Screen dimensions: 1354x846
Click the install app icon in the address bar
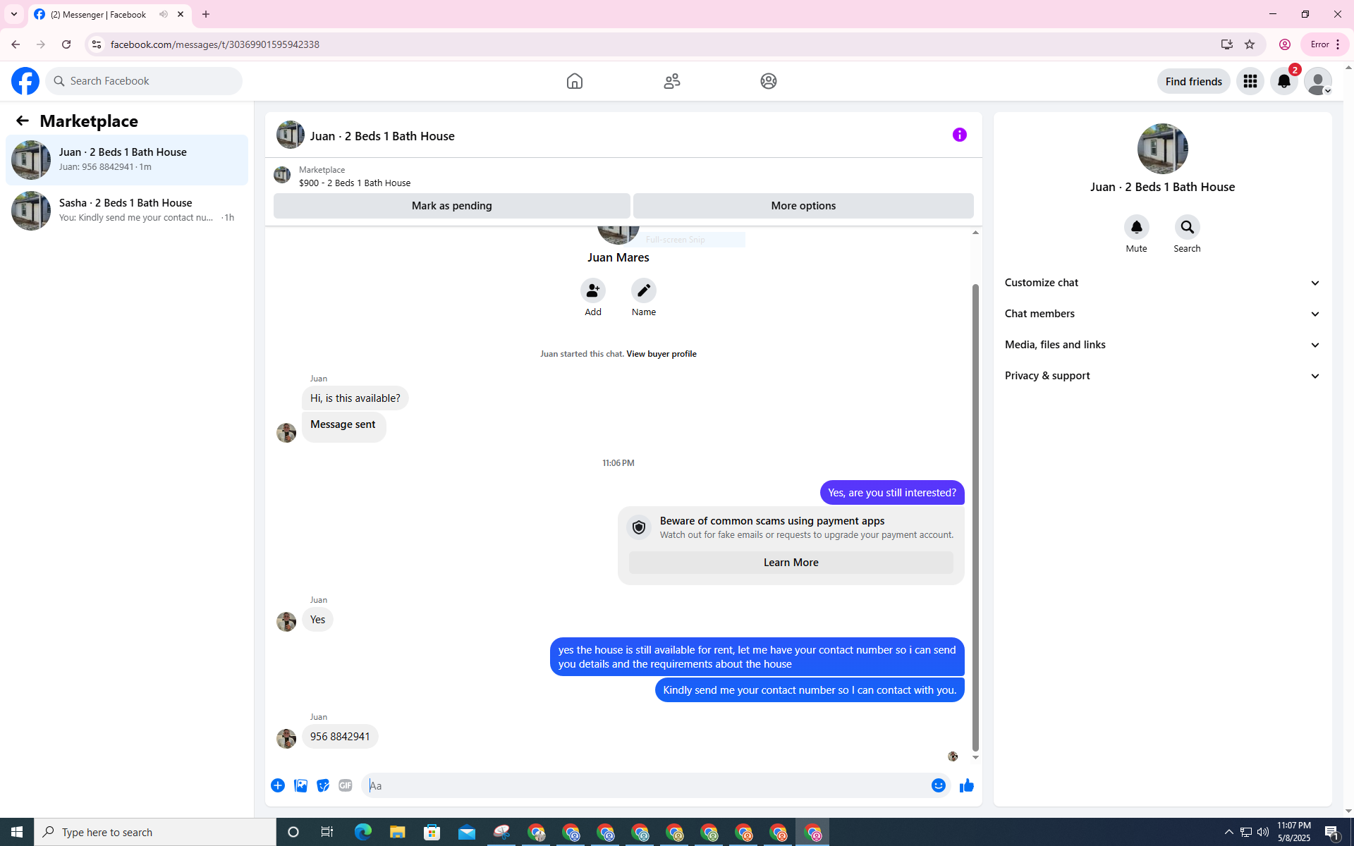(1227, 44)
